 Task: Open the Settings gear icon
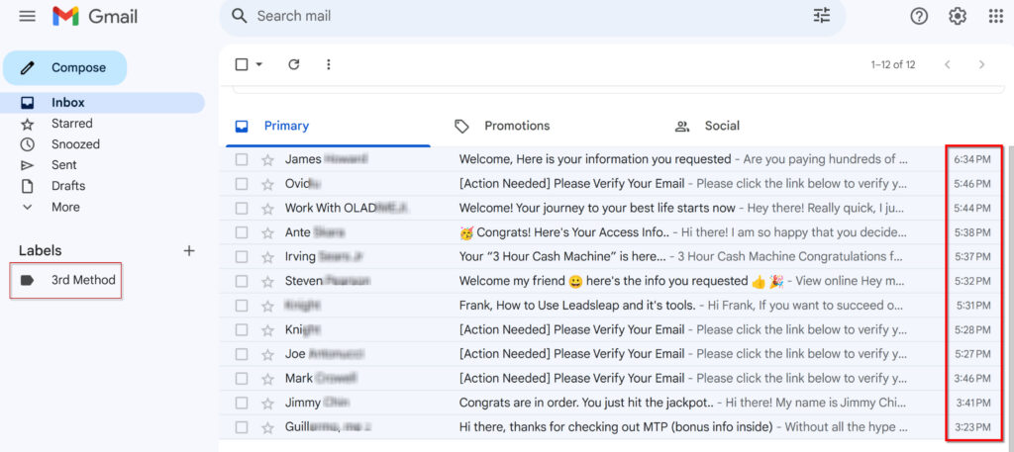click(x=957, y=16)
